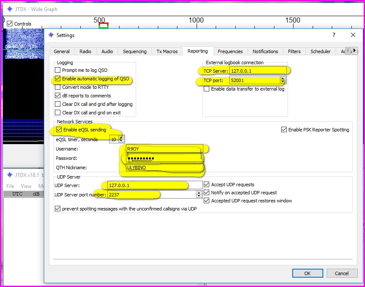The image size is (365, 287).
Task: Check Enable data transfer to external log
Action: pos(207,89)
